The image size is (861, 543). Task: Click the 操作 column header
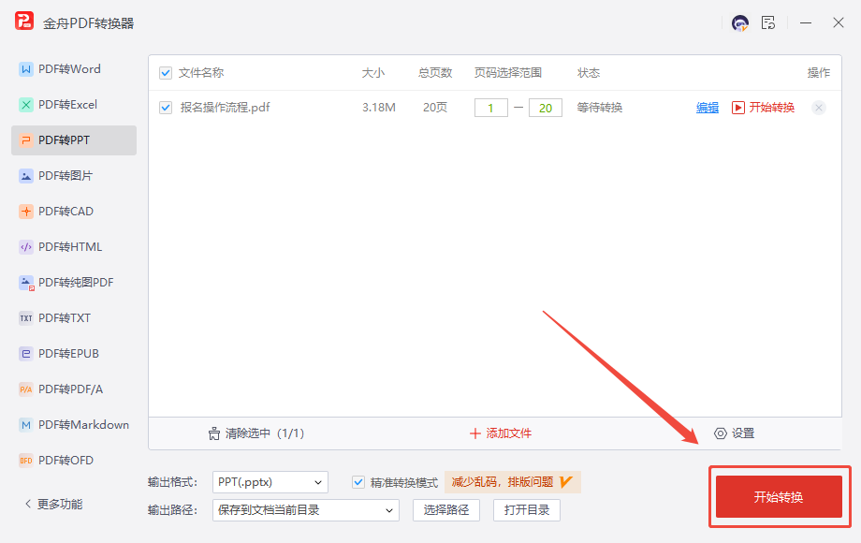(x=819, y=73)
